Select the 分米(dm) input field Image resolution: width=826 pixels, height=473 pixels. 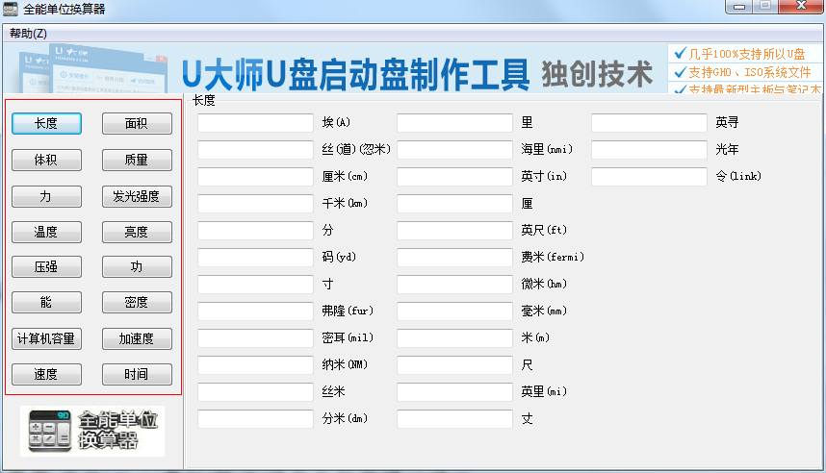pos(255,419)
